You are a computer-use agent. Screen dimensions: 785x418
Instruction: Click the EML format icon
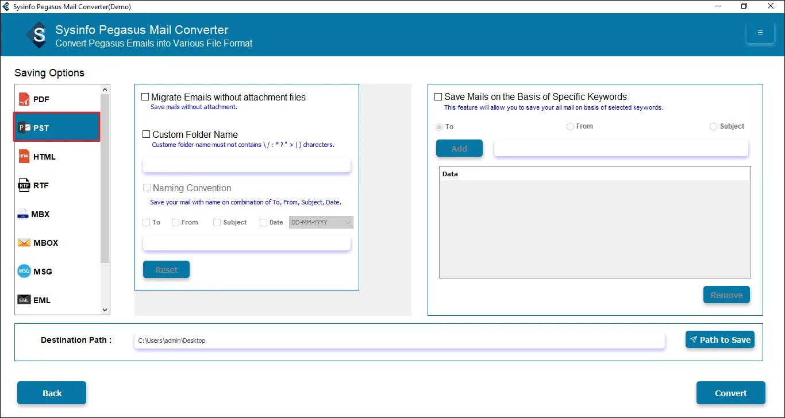[24, 300]
